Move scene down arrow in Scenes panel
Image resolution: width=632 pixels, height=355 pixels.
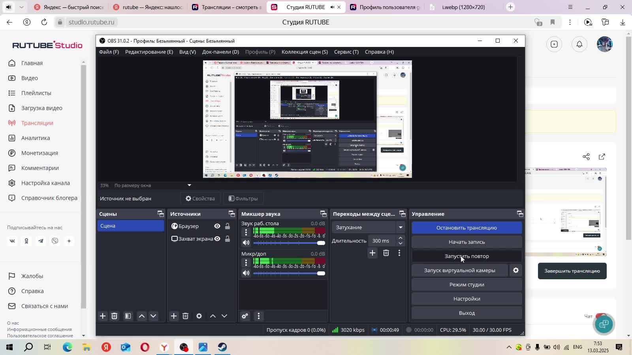pyautogui.click(x=153, y=316)
